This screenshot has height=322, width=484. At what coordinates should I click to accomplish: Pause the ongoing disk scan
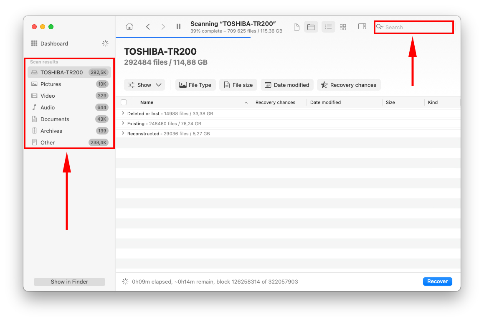178,27
